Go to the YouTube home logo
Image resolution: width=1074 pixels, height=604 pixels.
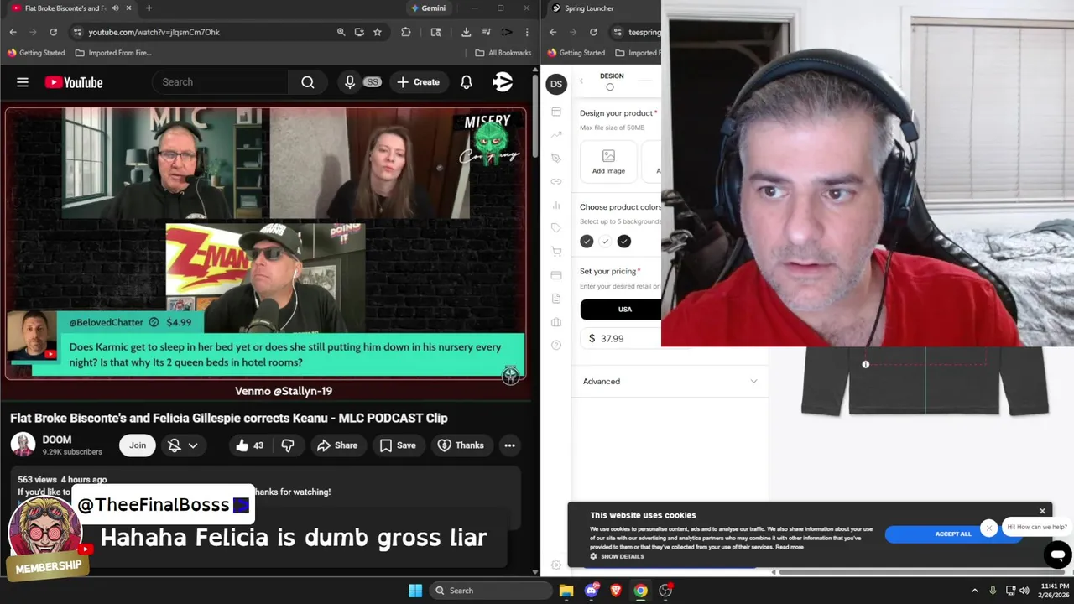click(74, 82)
